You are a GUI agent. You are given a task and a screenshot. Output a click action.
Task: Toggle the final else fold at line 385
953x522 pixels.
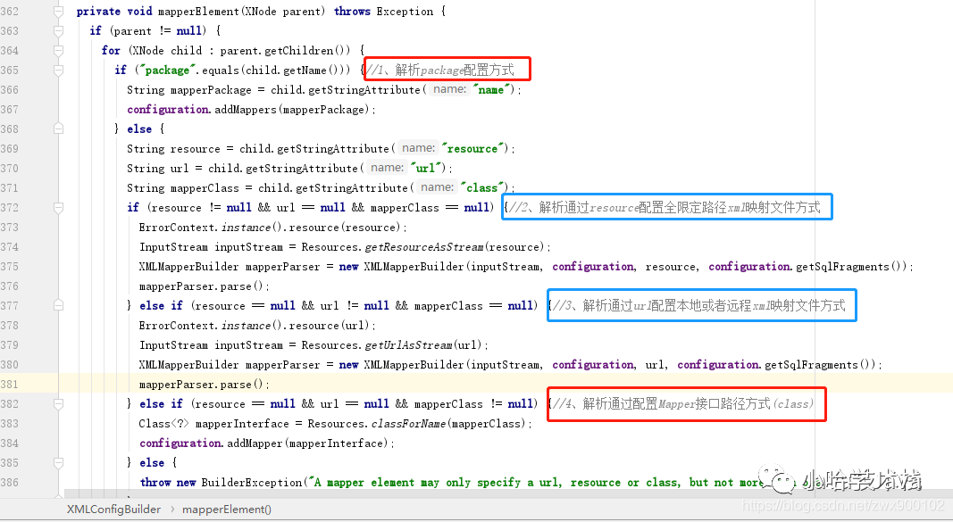point(58,462)
